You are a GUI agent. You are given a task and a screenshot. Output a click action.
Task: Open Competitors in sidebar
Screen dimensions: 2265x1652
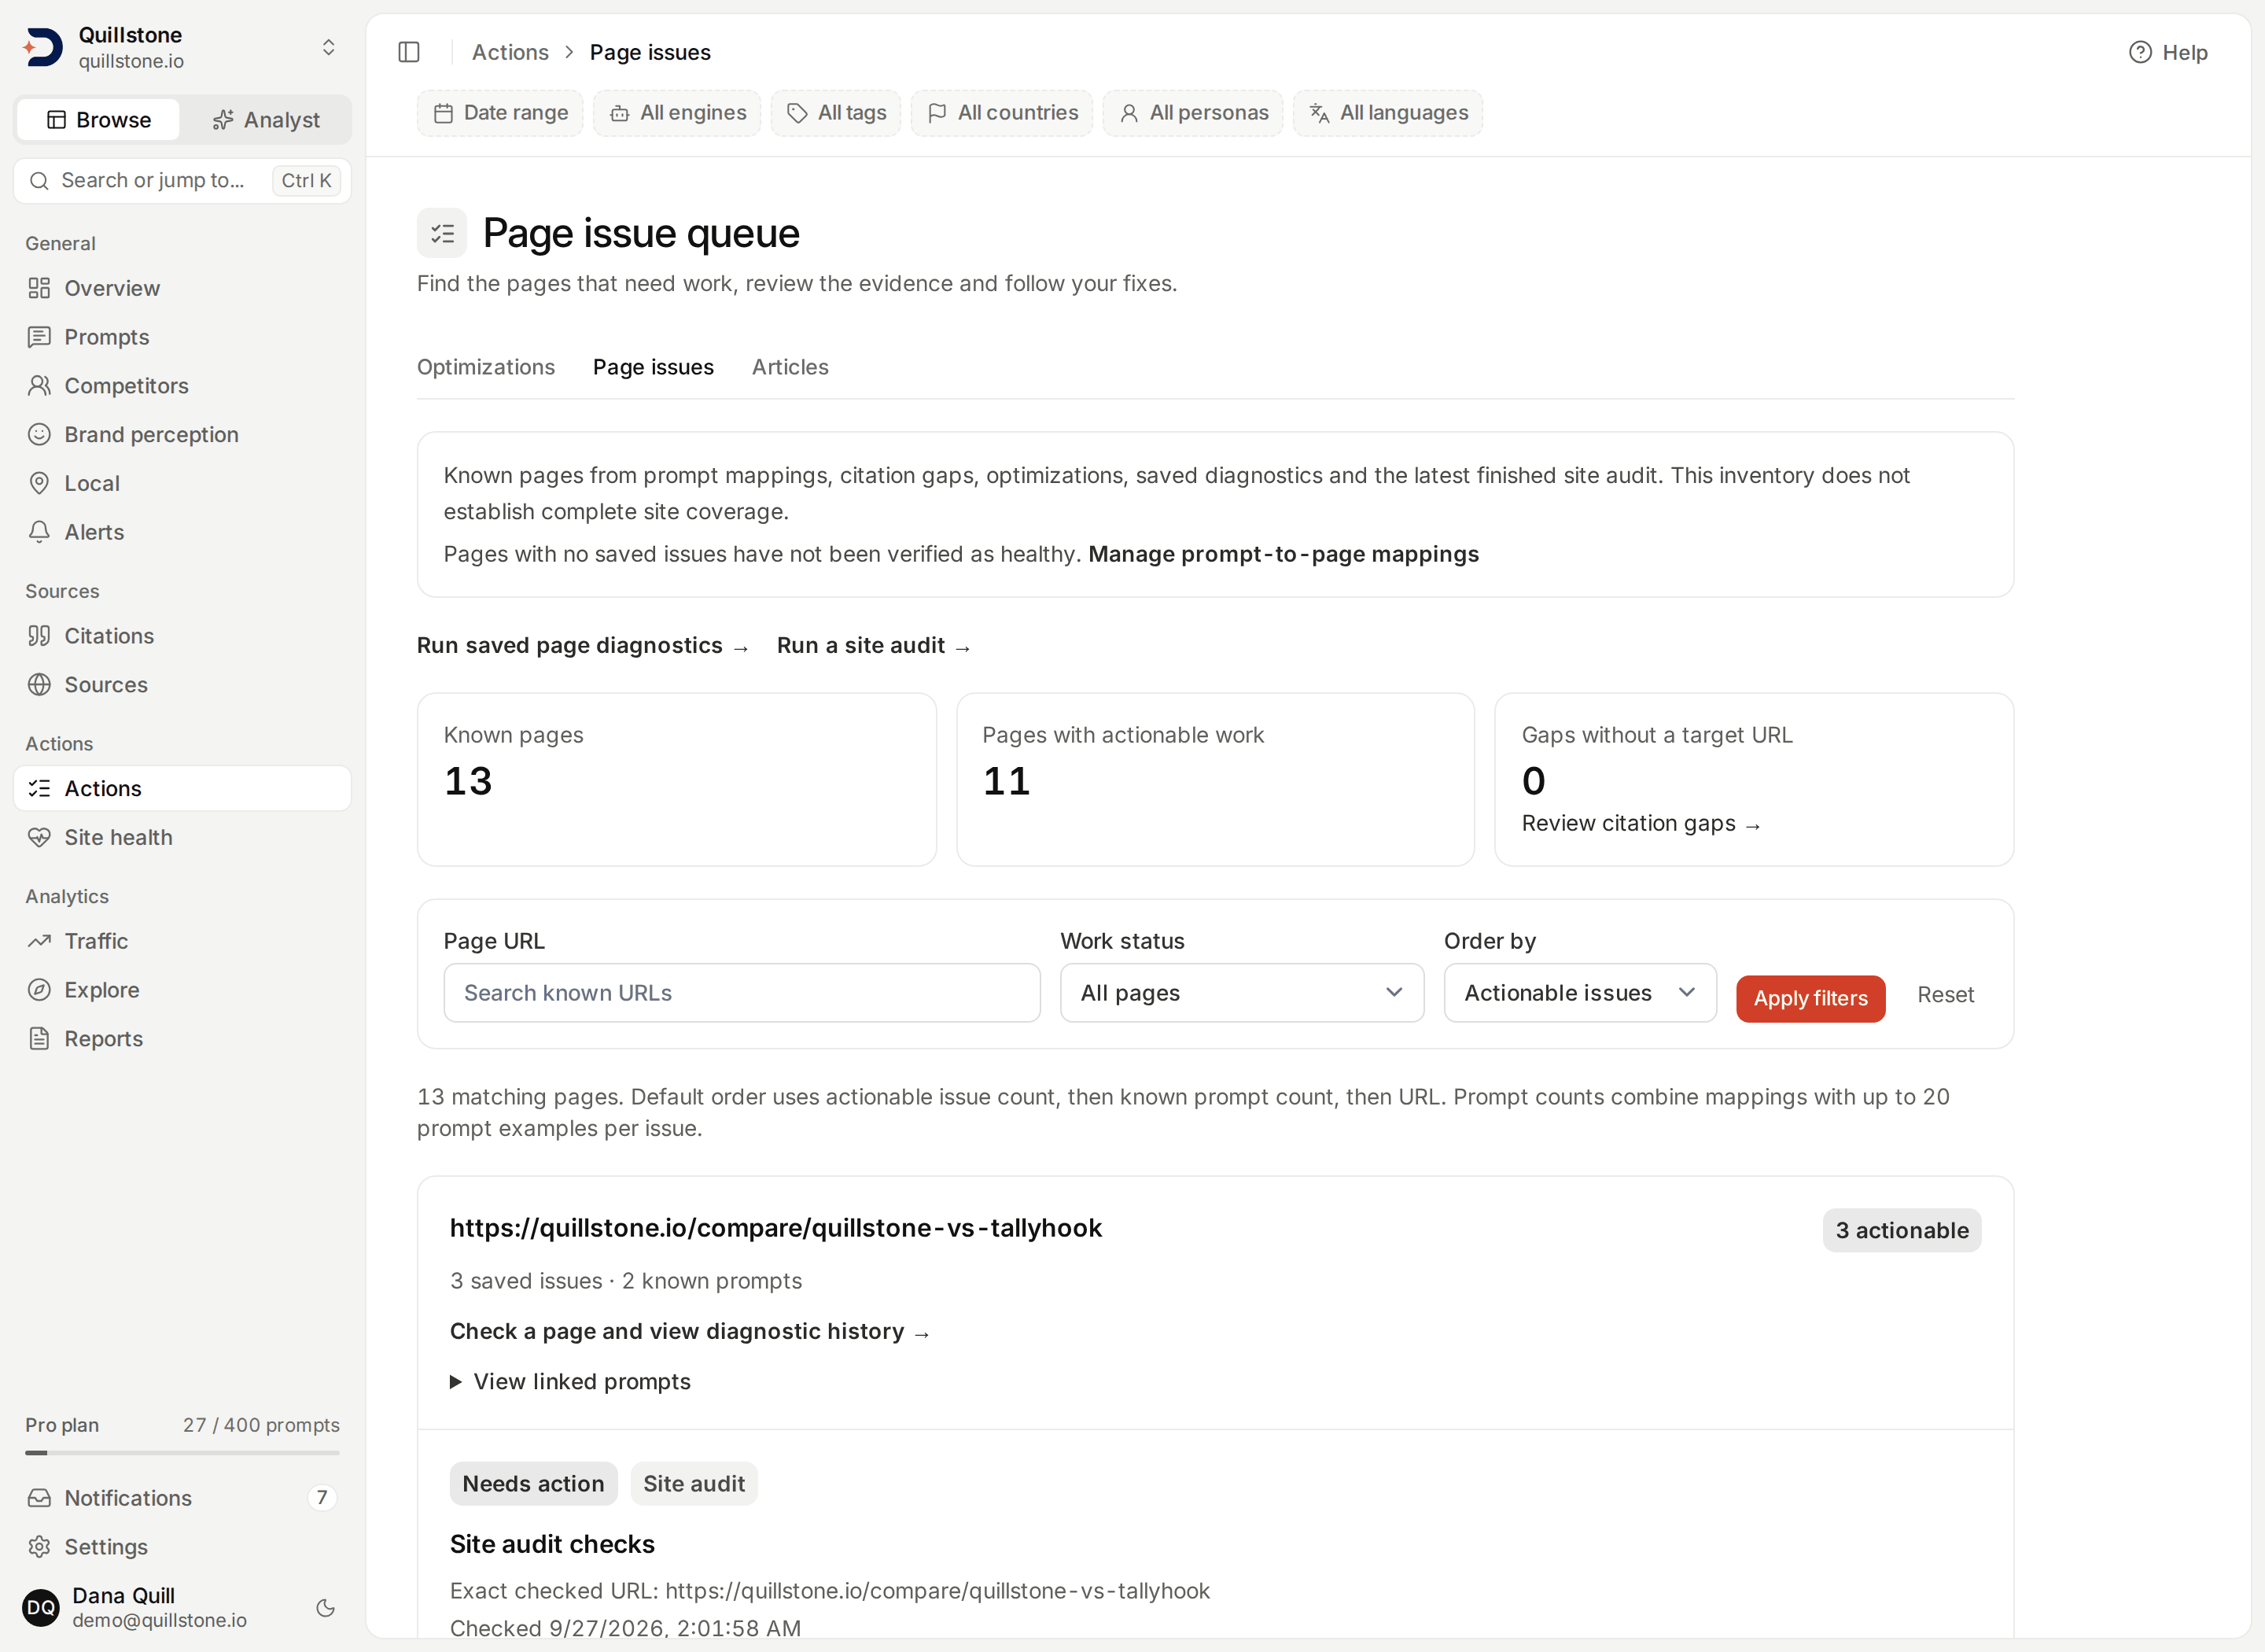(x=182, y=386)
